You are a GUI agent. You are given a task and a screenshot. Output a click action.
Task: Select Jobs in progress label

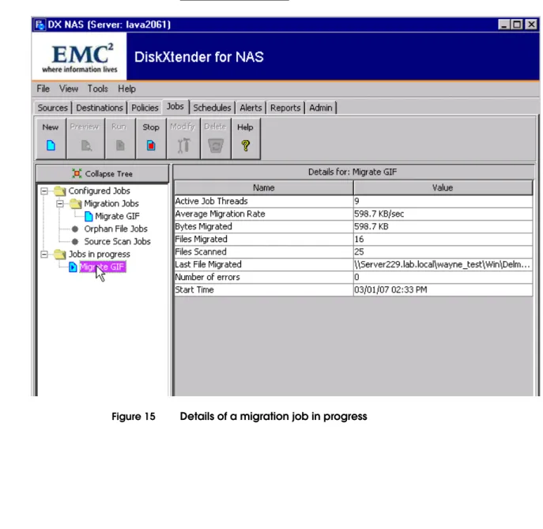click(99, 254)
